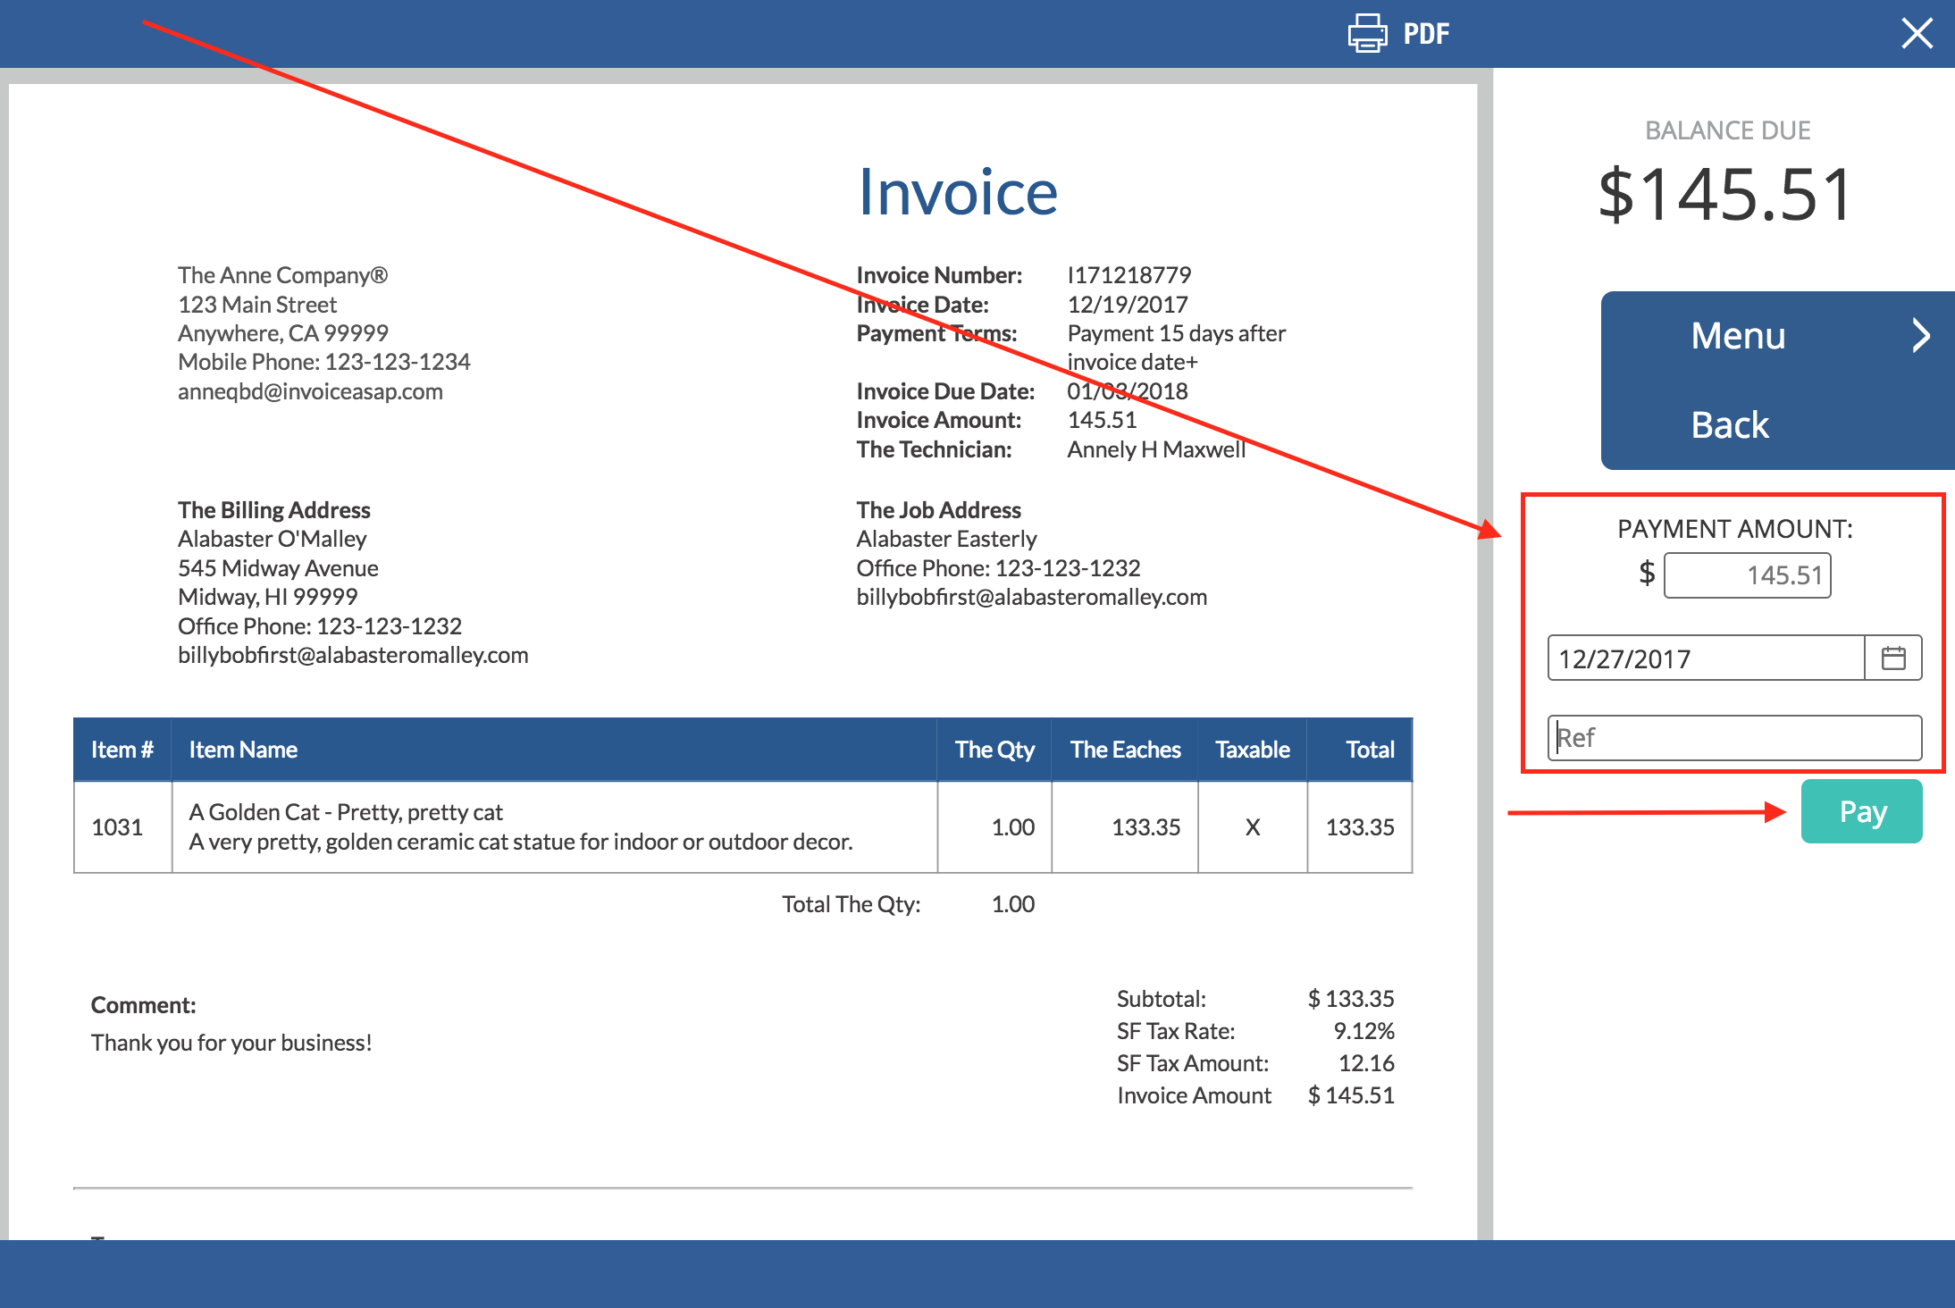The width and height of the screenshot is (1955, 1308).
Task: Click the Total column header
Action: [1370, 749]
